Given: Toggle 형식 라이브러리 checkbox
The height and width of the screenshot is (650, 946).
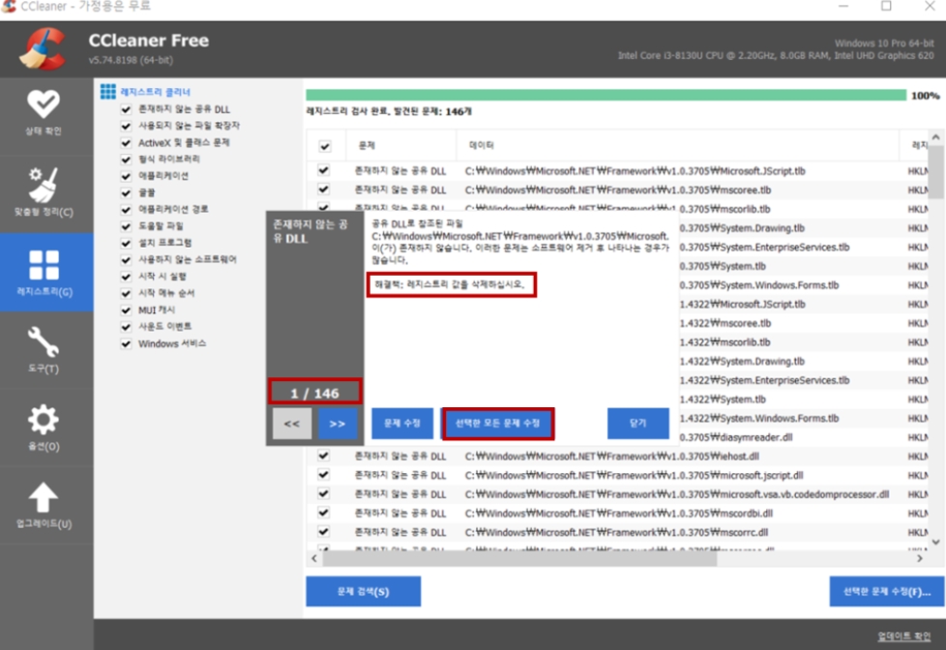Looking at the screenshot, I should [126, 160].
